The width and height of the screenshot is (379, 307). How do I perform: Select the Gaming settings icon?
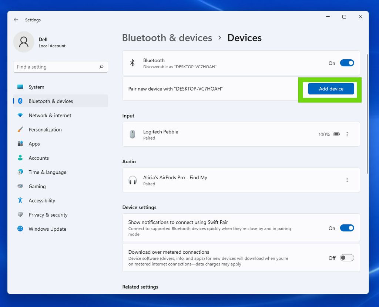pyautogui.click(x=20, y=186)
